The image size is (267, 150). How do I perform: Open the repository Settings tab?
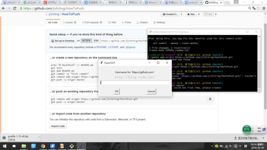pos(159,22)
